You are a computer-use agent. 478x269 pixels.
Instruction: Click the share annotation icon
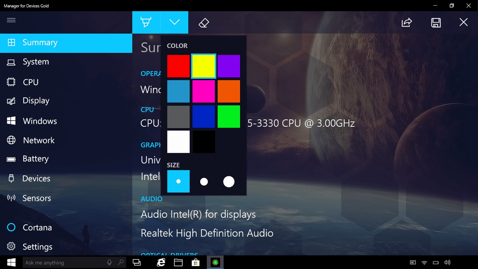click(x=406, y=22)
